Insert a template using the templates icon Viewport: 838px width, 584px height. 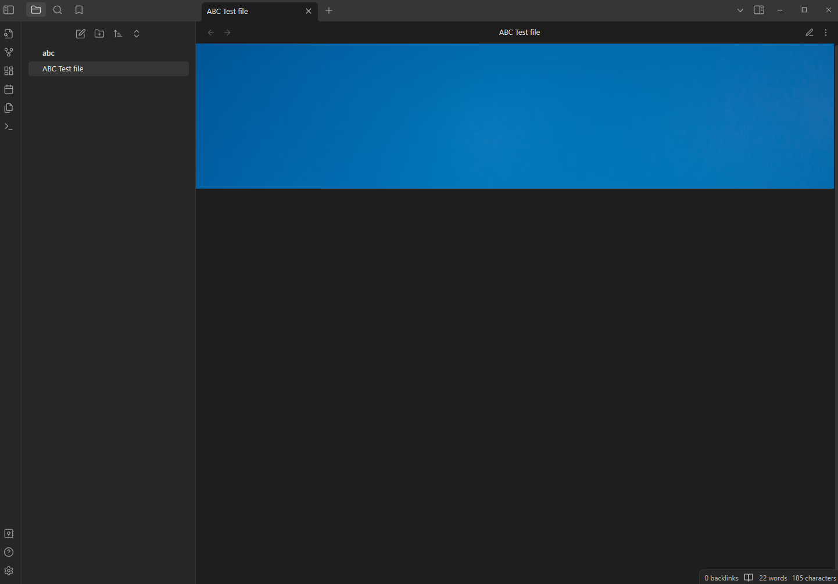(x=9, y=107)
